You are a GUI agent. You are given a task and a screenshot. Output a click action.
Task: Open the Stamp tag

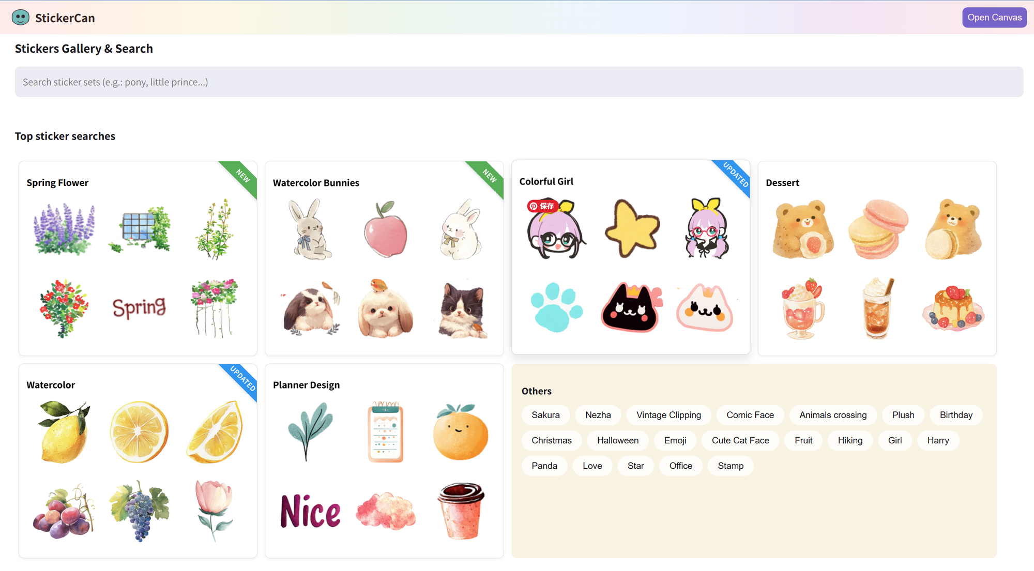(x=731, y=466)
